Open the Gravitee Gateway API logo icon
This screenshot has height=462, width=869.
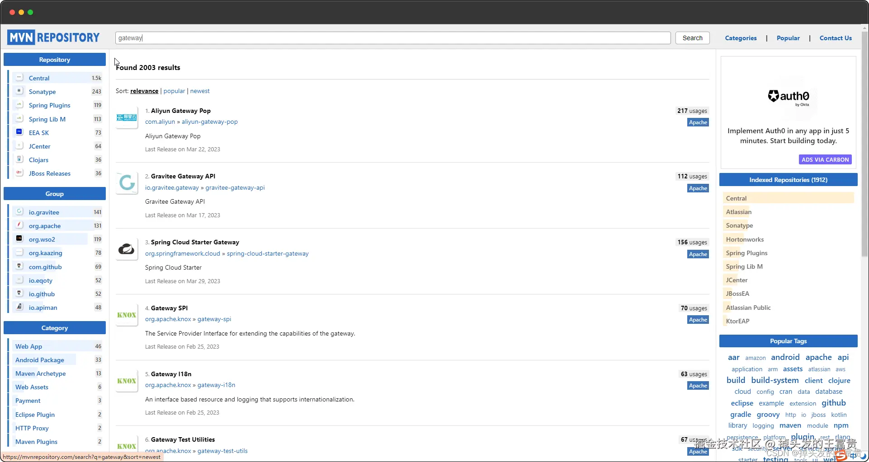127,183
